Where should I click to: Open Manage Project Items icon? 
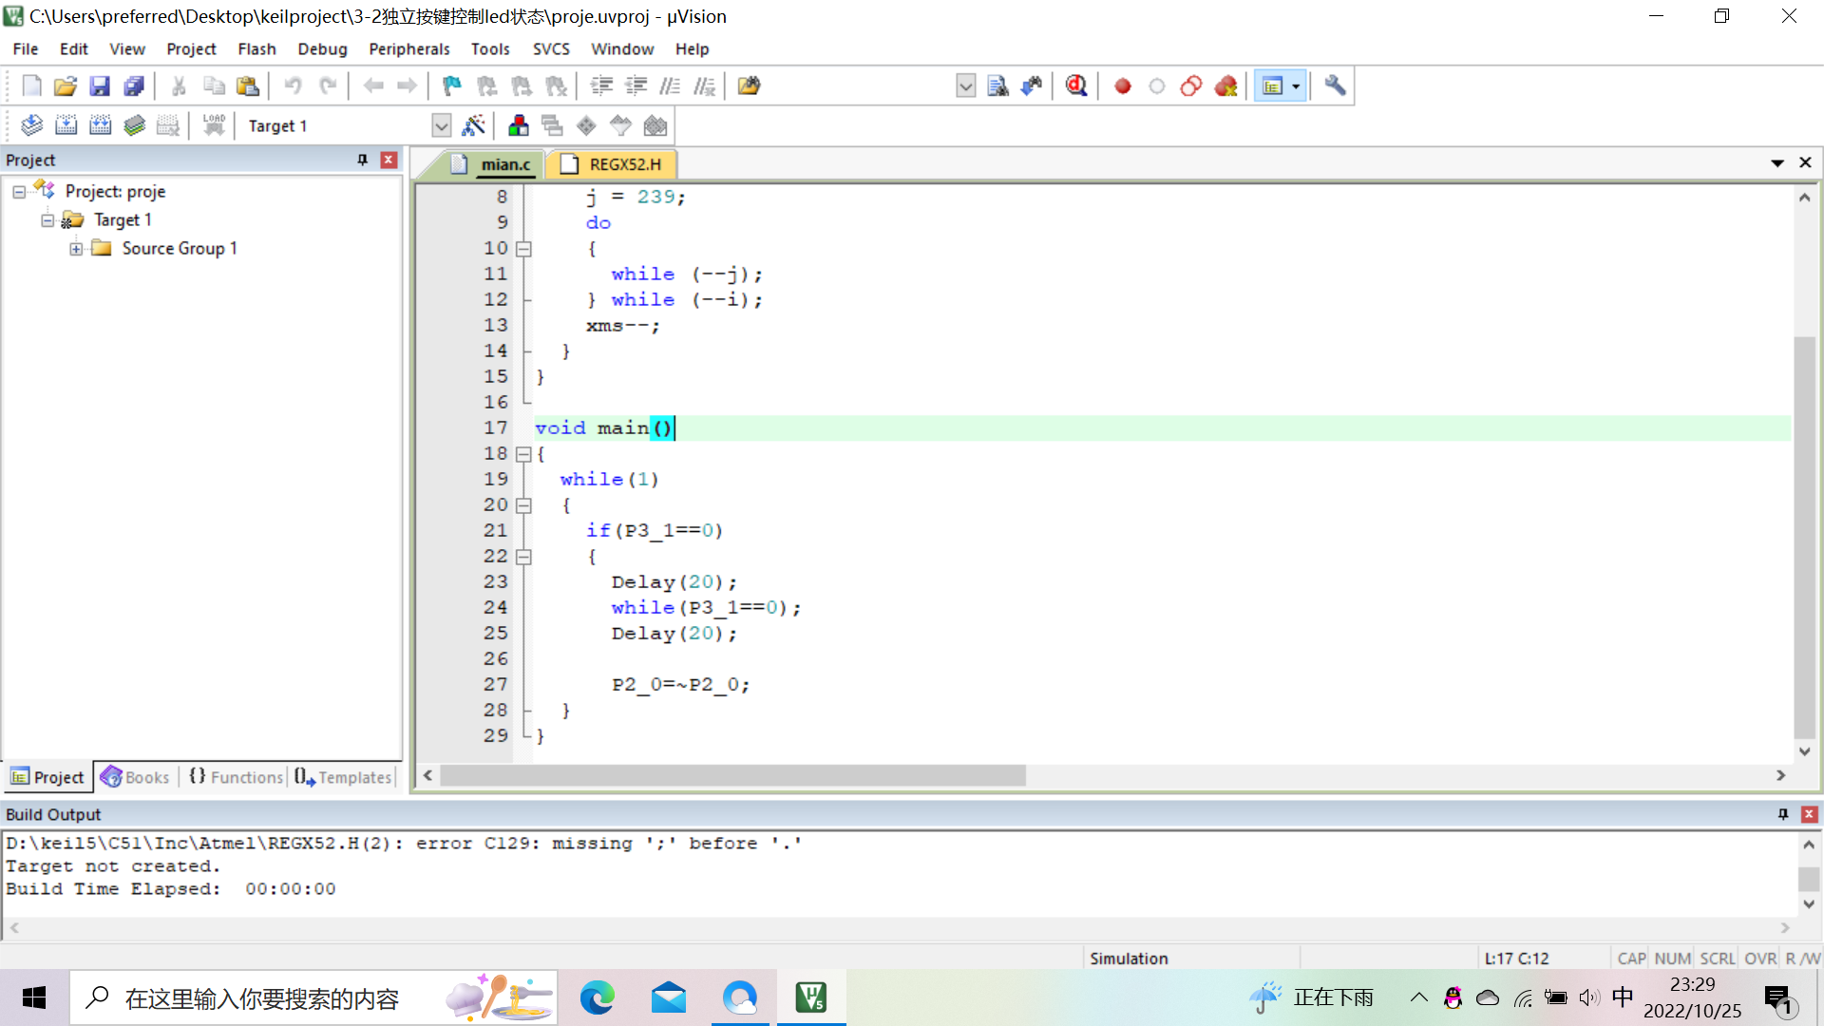518,125
